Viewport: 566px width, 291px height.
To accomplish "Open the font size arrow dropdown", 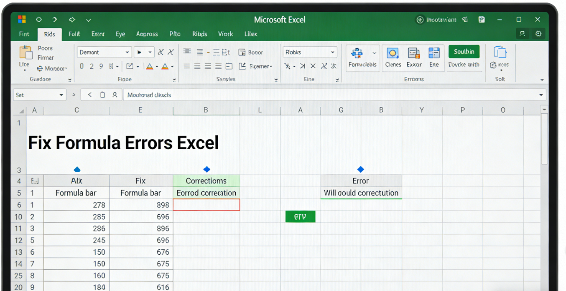I will coord(150,53).
